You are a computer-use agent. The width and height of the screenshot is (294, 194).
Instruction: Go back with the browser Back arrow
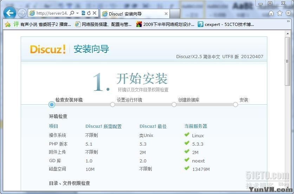tap(9, 13)
